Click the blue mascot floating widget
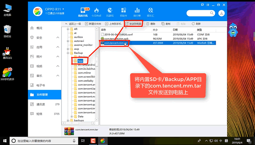 233,30
